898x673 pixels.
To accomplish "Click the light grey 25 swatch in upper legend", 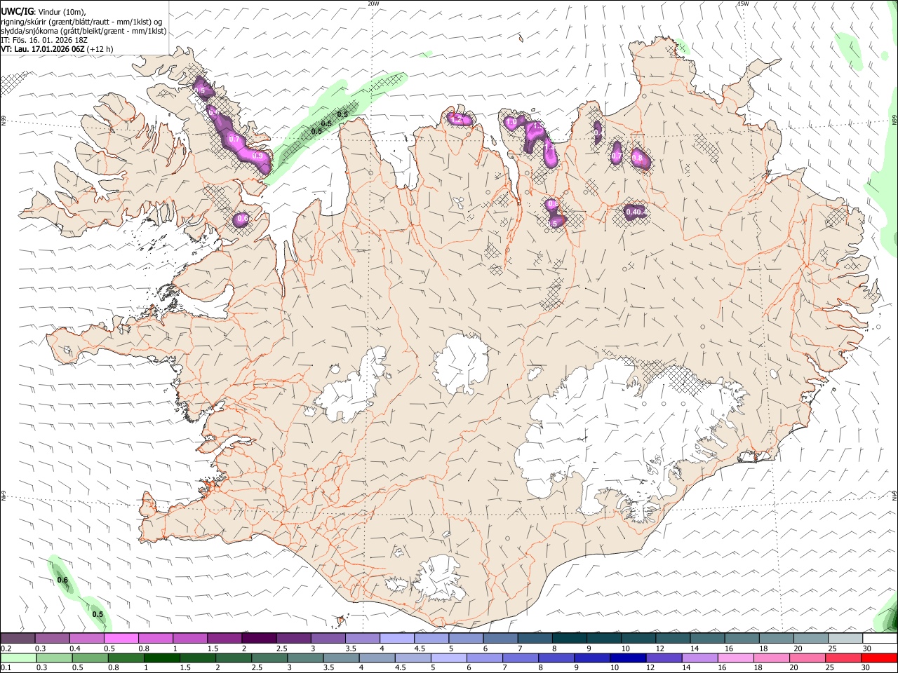I will [845, 638].
